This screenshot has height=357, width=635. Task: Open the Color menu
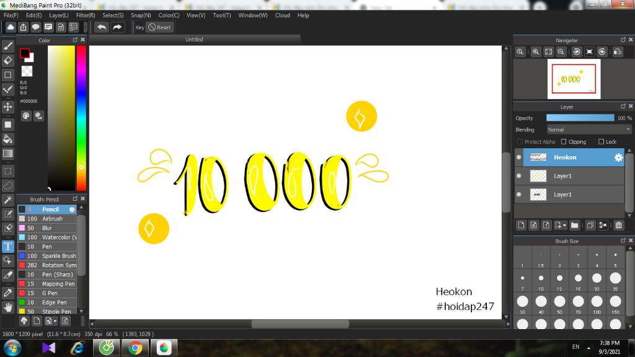coord(169,15)
